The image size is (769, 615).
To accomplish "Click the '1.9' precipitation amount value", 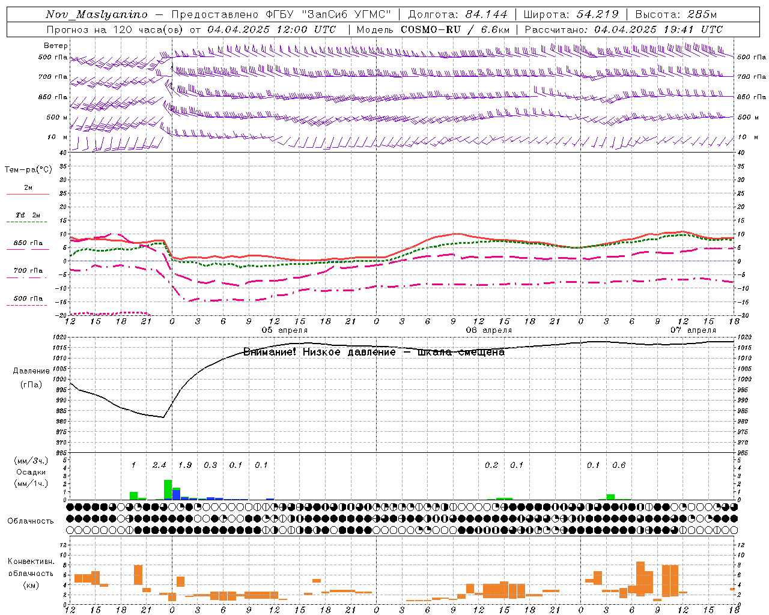I will tap(185, 465).
